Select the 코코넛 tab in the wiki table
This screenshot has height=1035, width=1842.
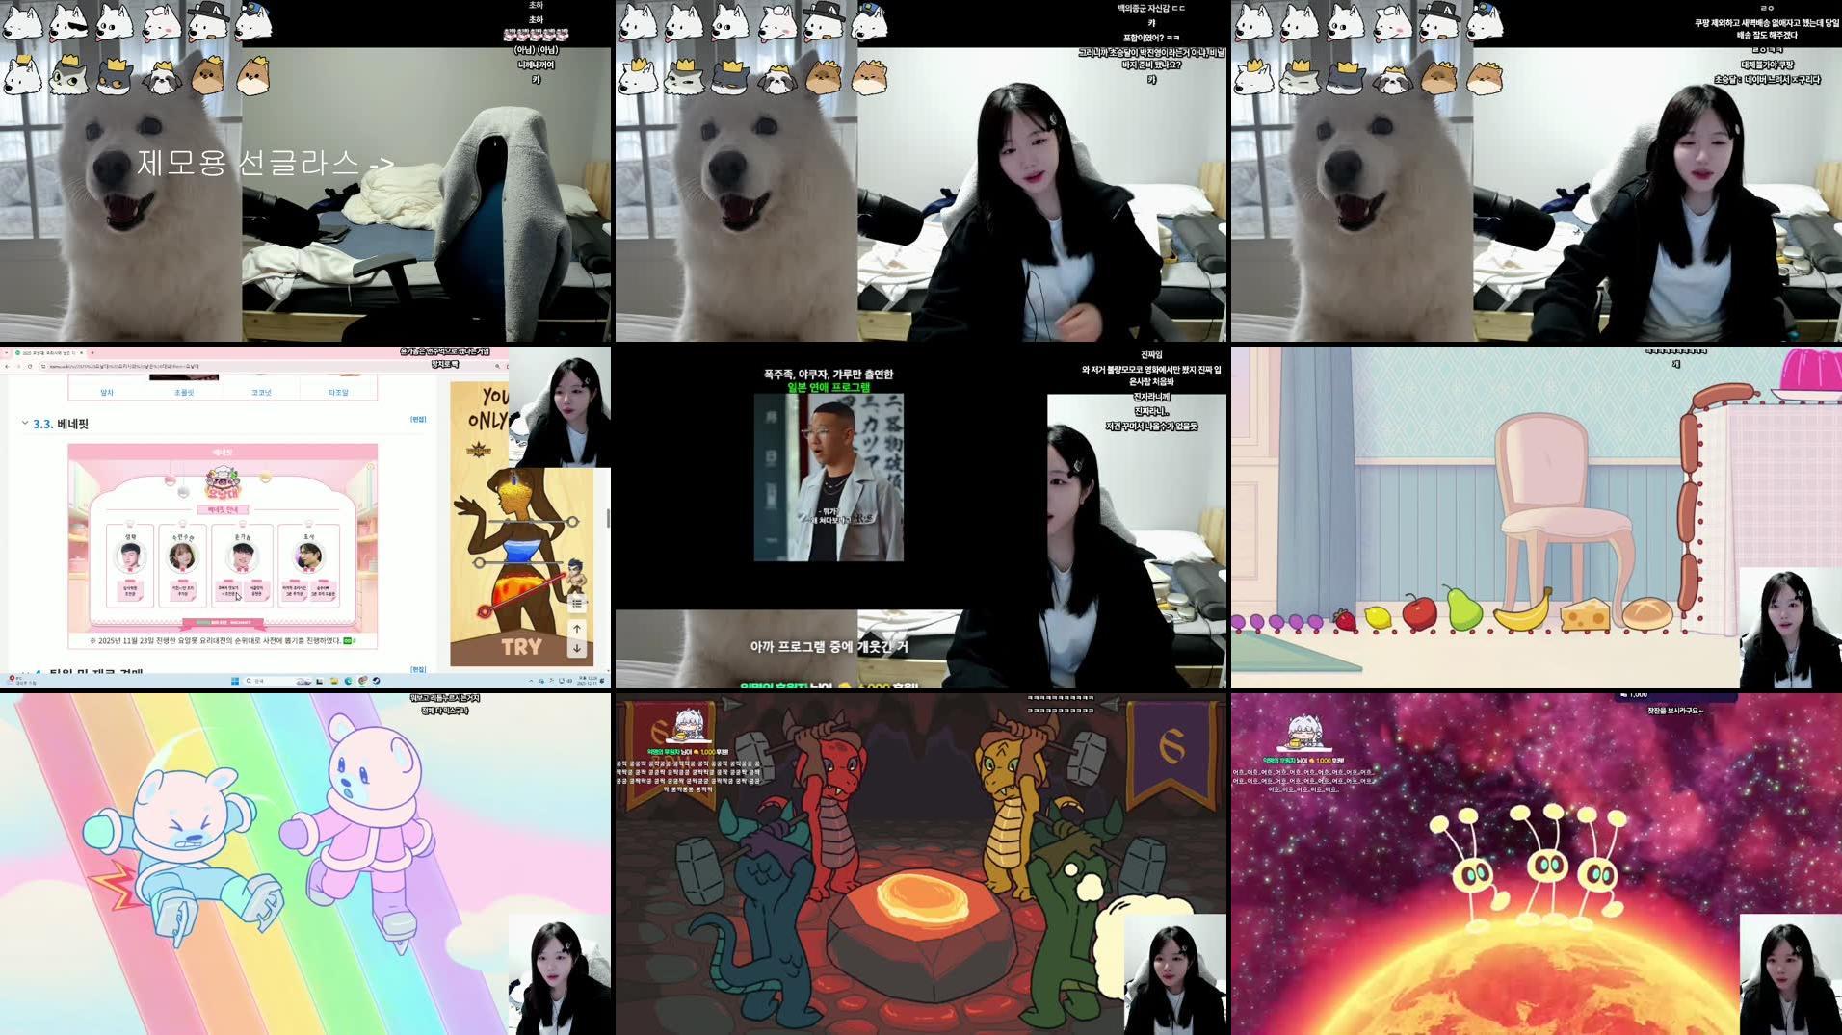pyautogui.click(x=261, y=391)
